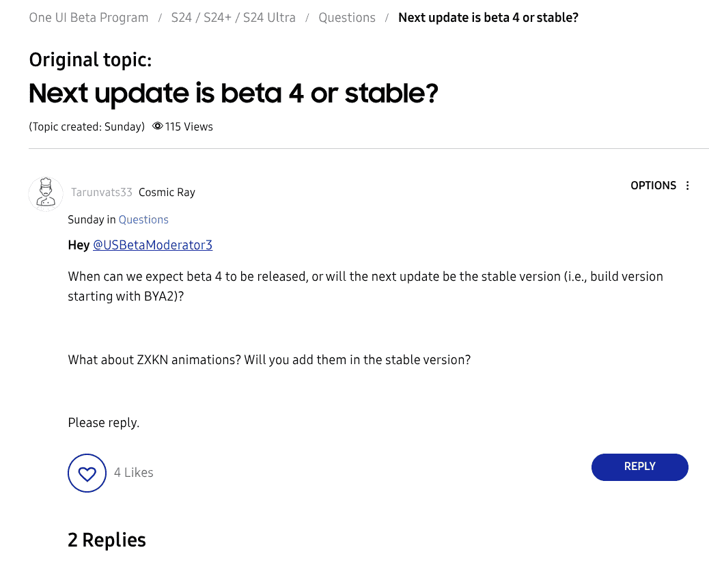Click the Sunday post timestamp
The height and width of the screenshot is (565, 709).
tap(85, 220)
